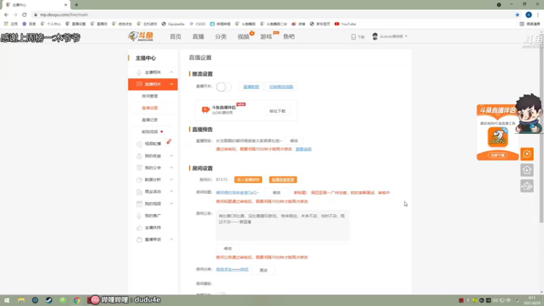Go to 分类 in the top navigation
This screenshot has height=306, width=544.
click(x=220, y=37)
